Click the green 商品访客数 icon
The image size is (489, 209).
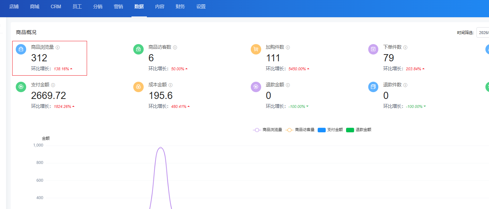click(x=138, y=49)
